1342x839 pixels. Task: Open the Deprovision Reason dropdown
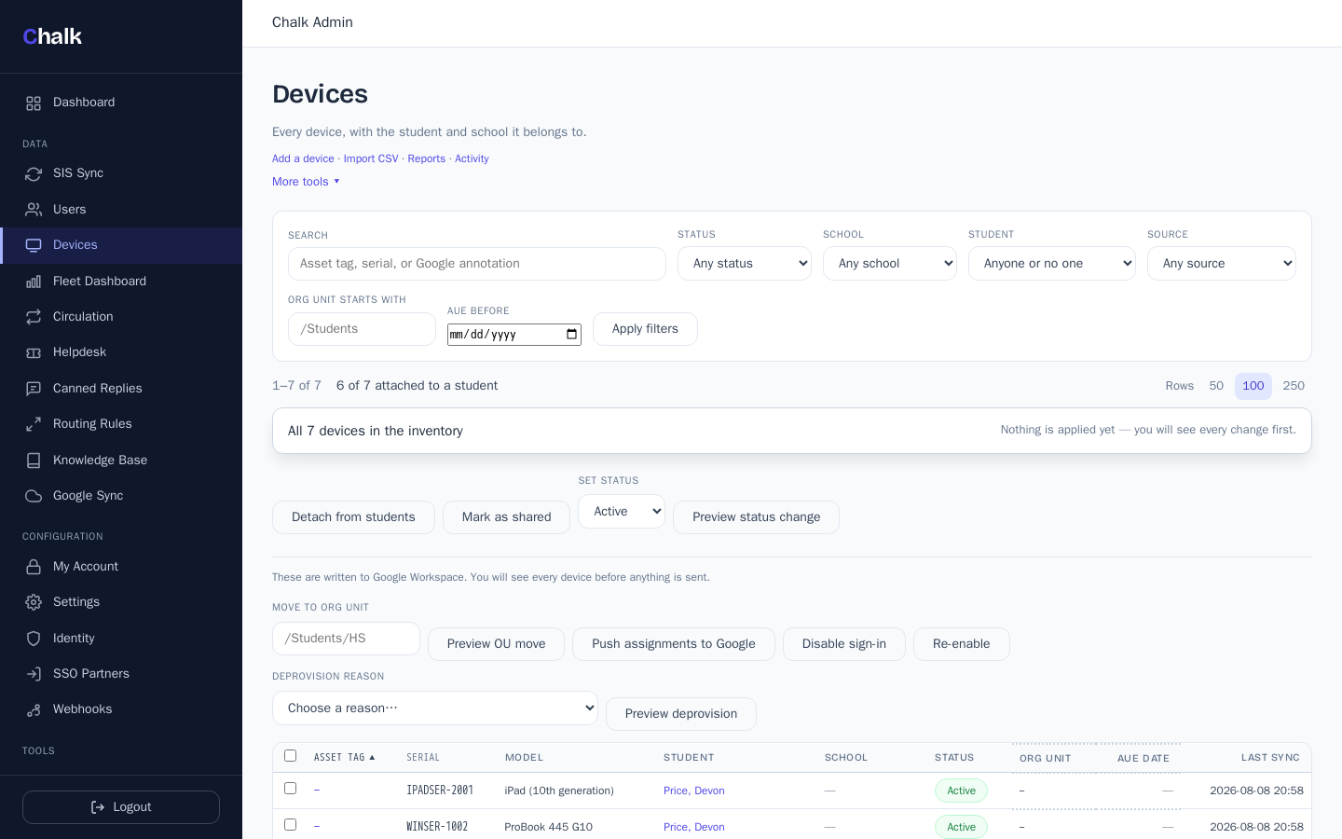[x=435, y=708]
